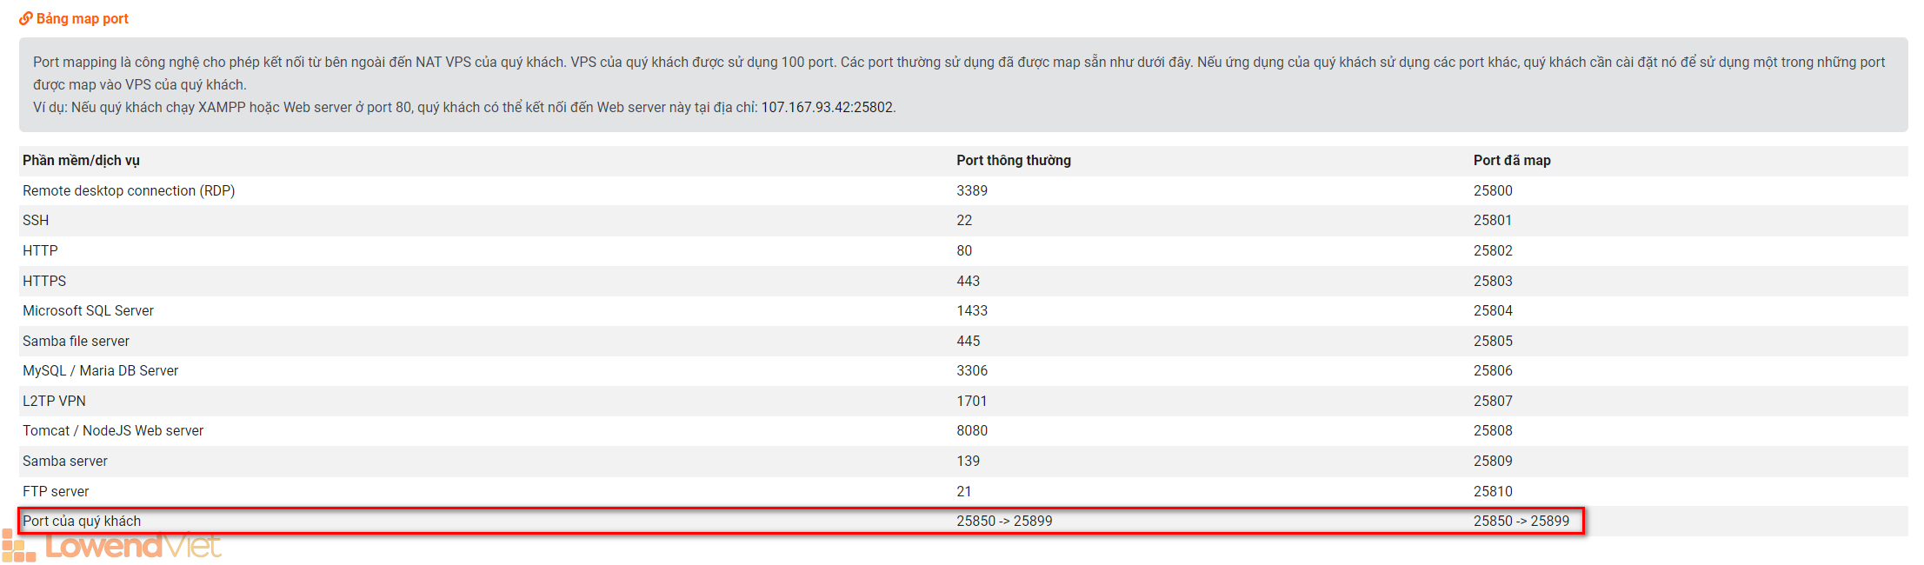Select the example address 107.167.93.42:25802
Viewport: 1924px width, 565px height.
[827, 107]
